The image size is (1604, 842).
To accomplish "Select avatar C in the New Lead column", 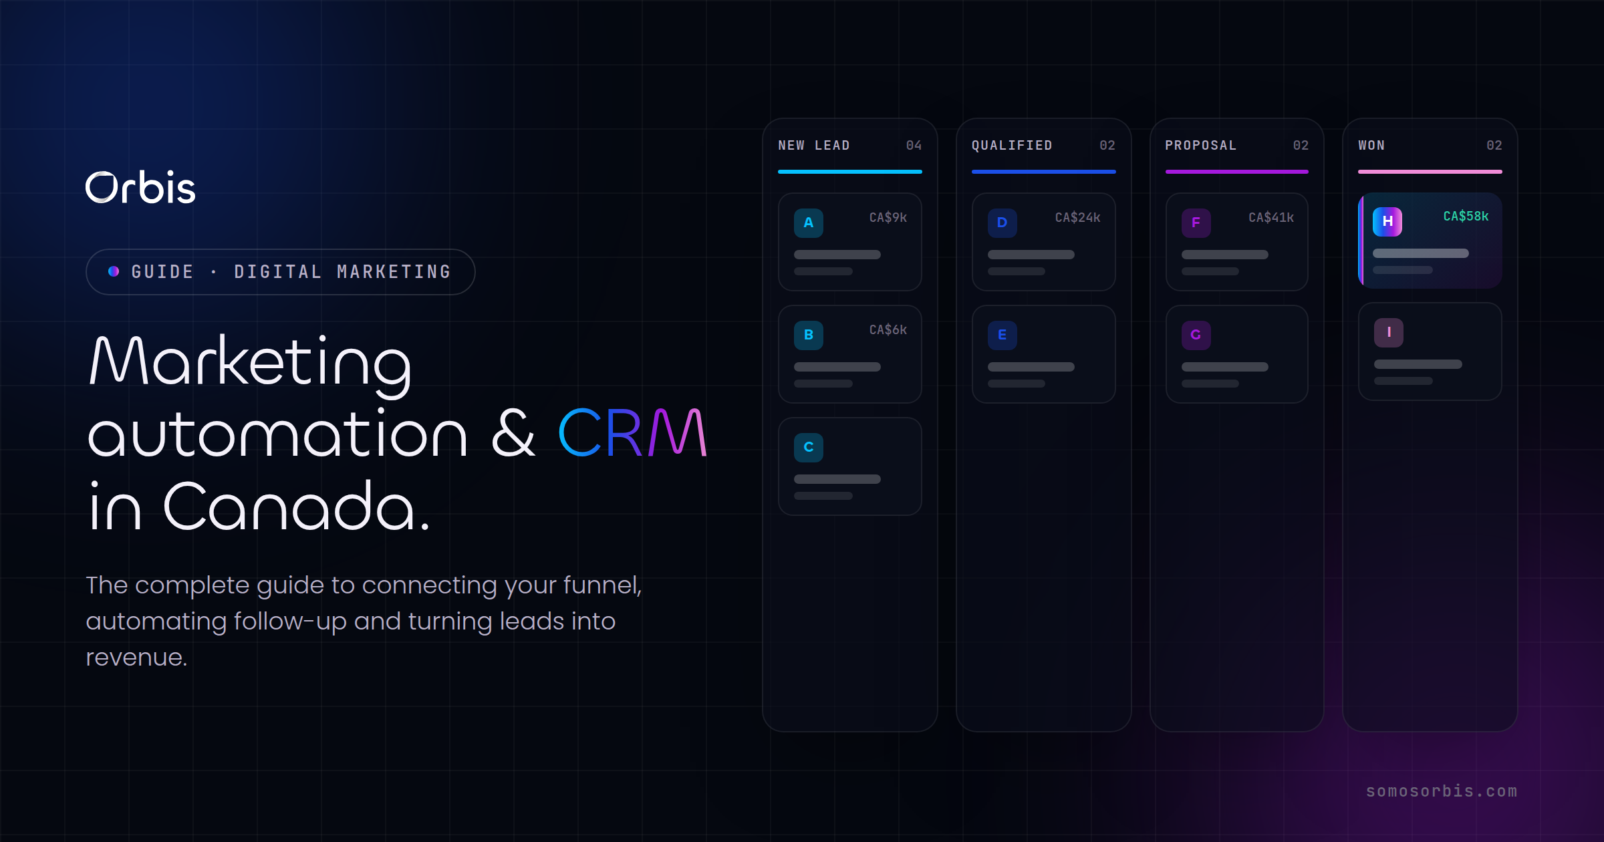I will (x=809, y=448).
